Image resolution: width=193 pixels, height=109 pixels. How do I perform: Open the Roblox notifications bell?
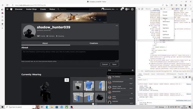coord(121,9)
